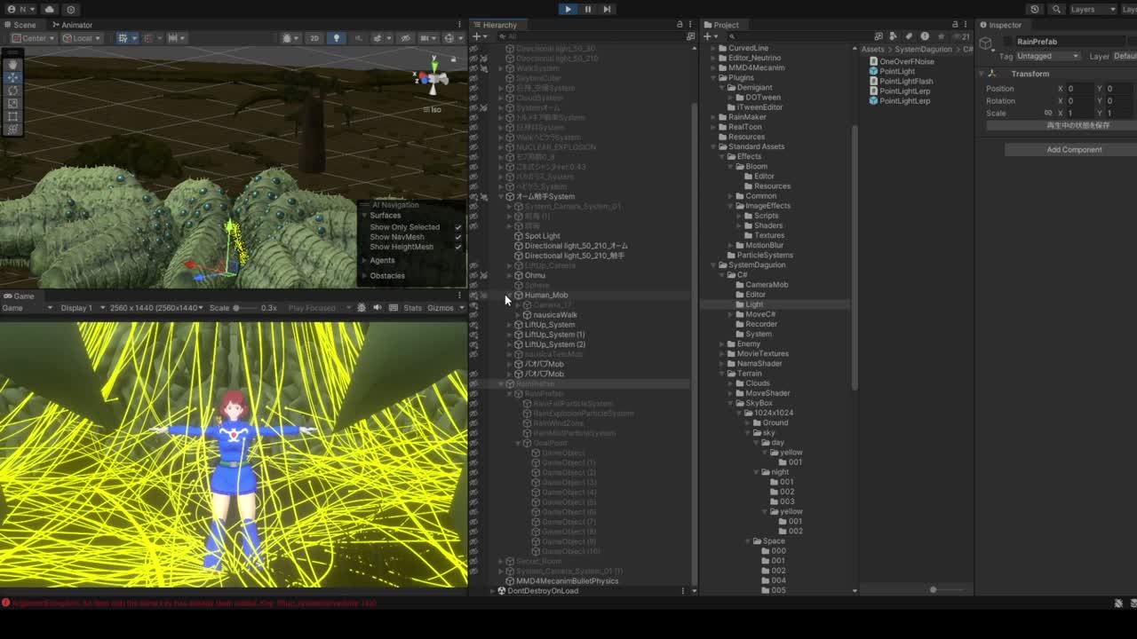The height and width of the screenshot is (639, 1137).
Task: Toggle scene lighting bulb icon
Action: (336, 38)
